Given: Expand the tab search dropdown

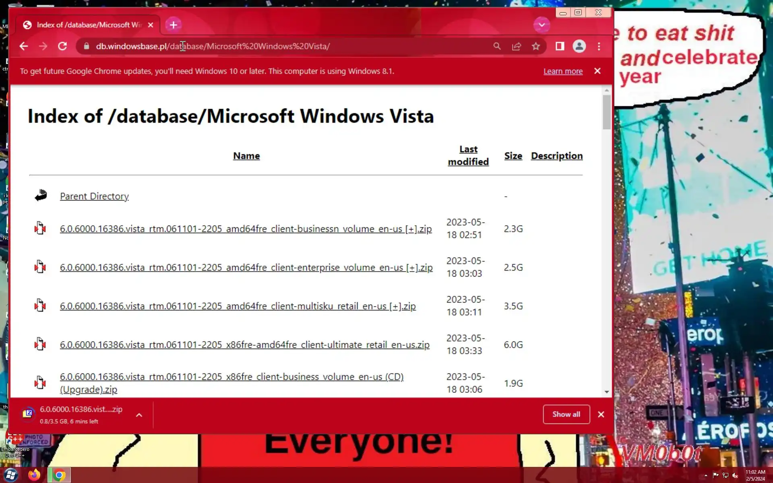Looking at the screenshot, I should tap(542, 25).
